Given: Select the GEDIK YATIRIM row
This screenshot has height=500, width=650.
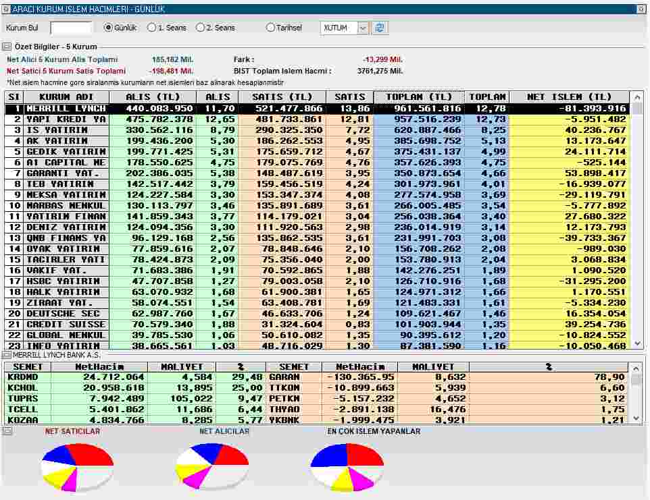Looking at the screenshot, I should tap(317, 152).
